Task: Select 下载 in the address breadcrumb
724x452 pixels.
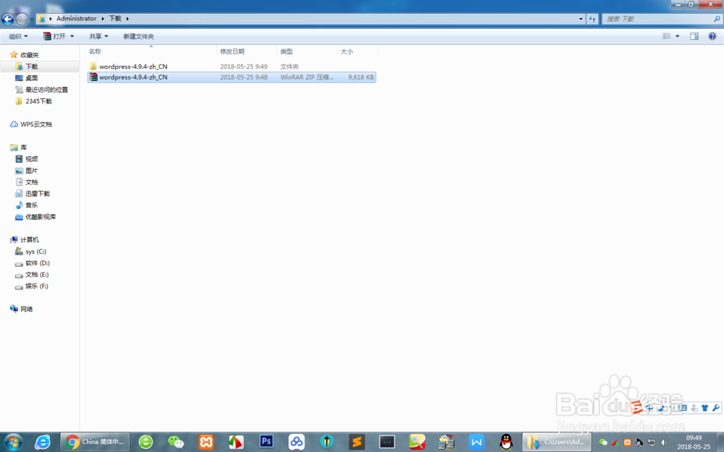Action: 115,19
